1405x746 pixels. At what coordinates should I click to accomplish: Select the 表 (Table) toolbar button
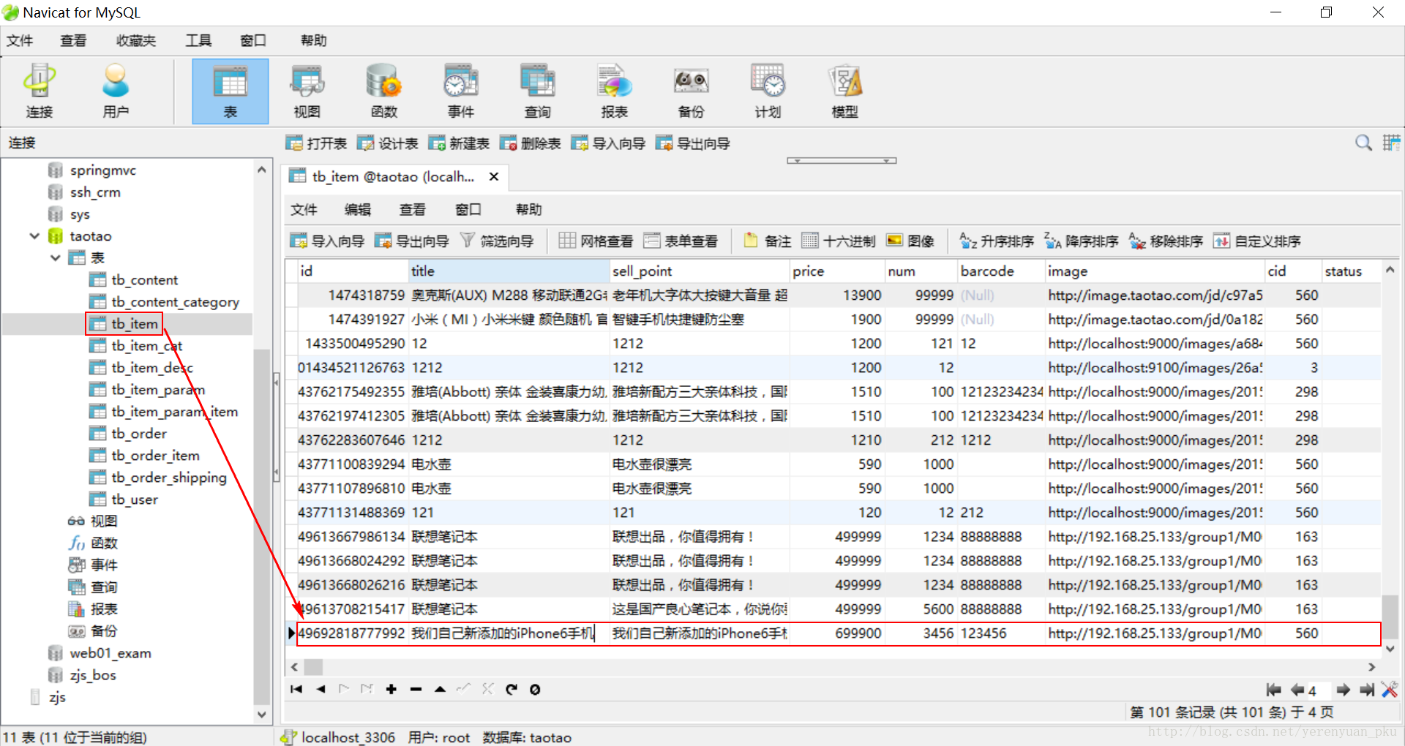point(230,91)
